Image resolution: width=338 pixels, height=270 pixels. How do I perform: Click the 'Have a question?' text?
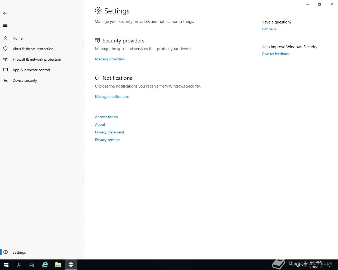pos(276,22)
